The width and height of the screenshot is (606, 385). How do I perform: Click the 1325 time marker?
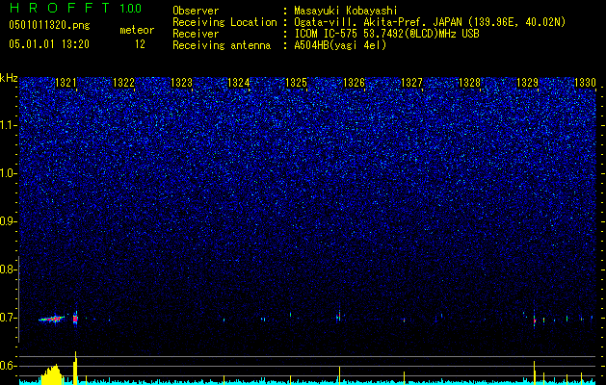click(297, 83)
